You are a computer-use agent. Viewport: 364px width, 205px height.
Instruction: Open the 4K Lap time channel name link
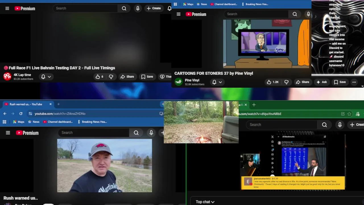pyautogui.click(x=22, y=75)
